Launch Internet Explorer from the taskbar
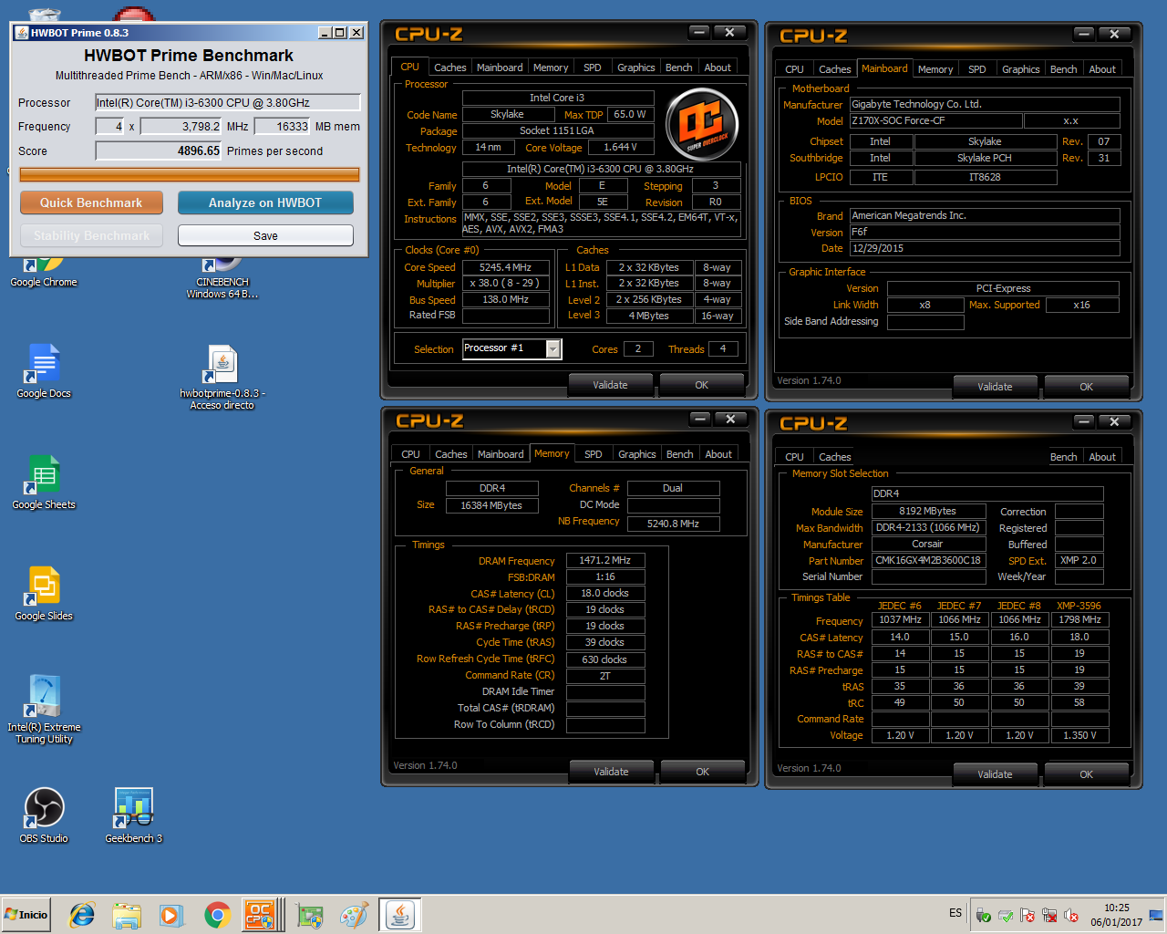The height and width of the screenshot is (934, 1167). (82, 915)
